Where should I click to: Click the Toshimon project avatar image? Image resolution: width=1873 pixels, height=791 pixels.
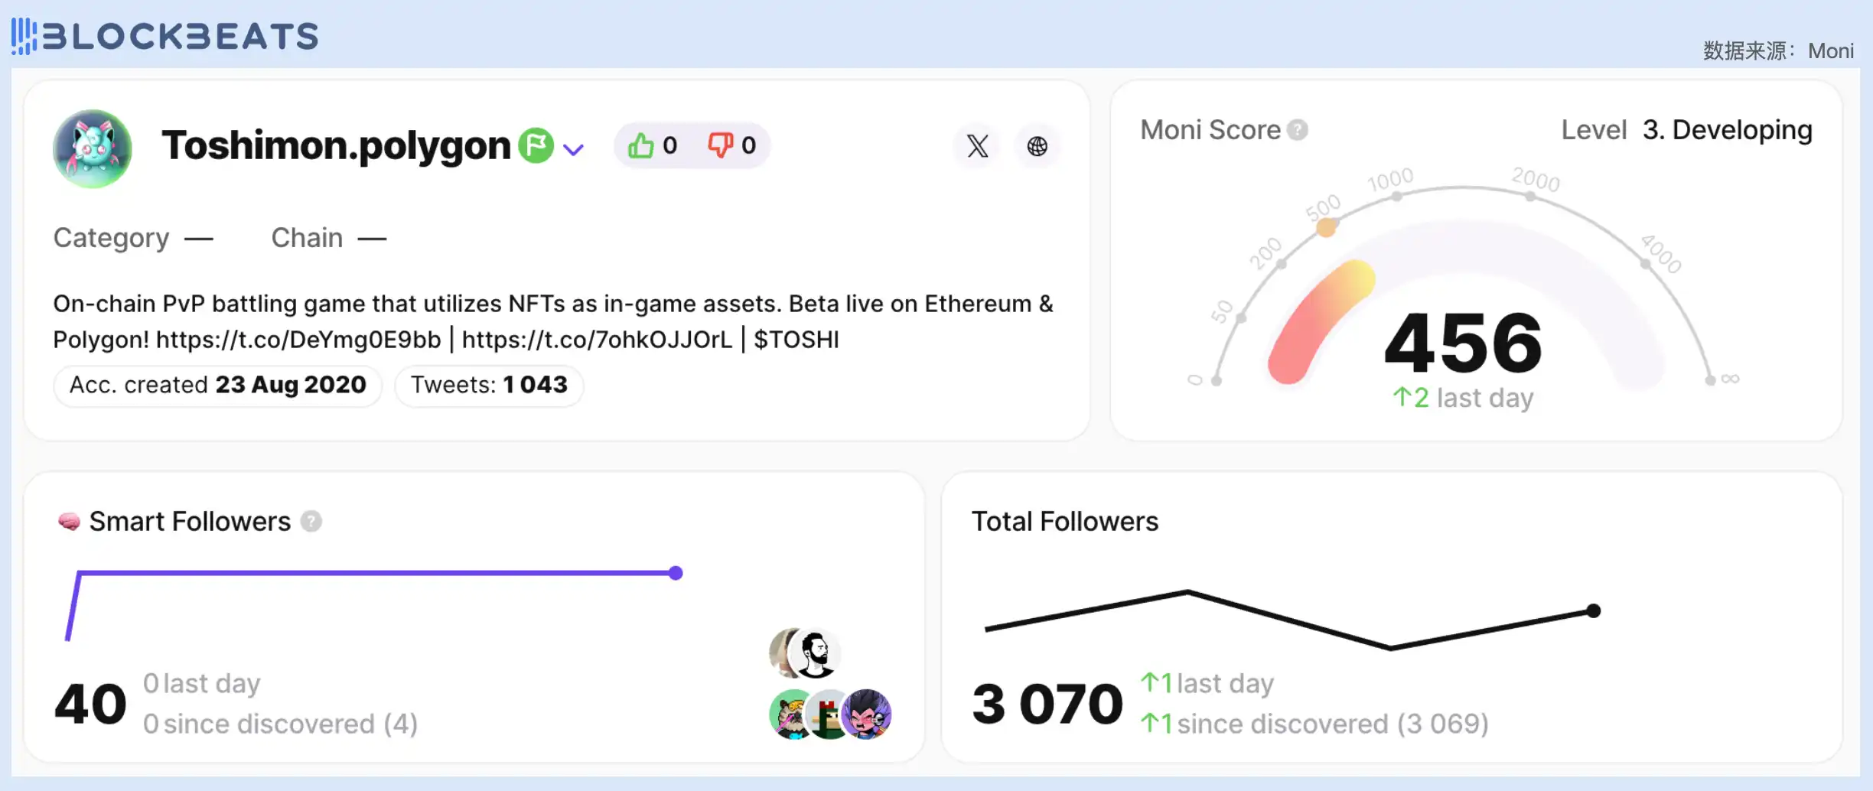[93, 148]
